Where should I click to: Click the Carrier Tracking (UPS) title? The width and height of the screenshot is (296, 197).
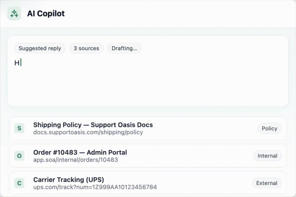click(x=68, y=180)
